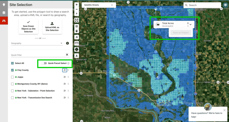Open the map filter settings icon beside Search
The width and height of the screenshot is (229, 122).
225,5
